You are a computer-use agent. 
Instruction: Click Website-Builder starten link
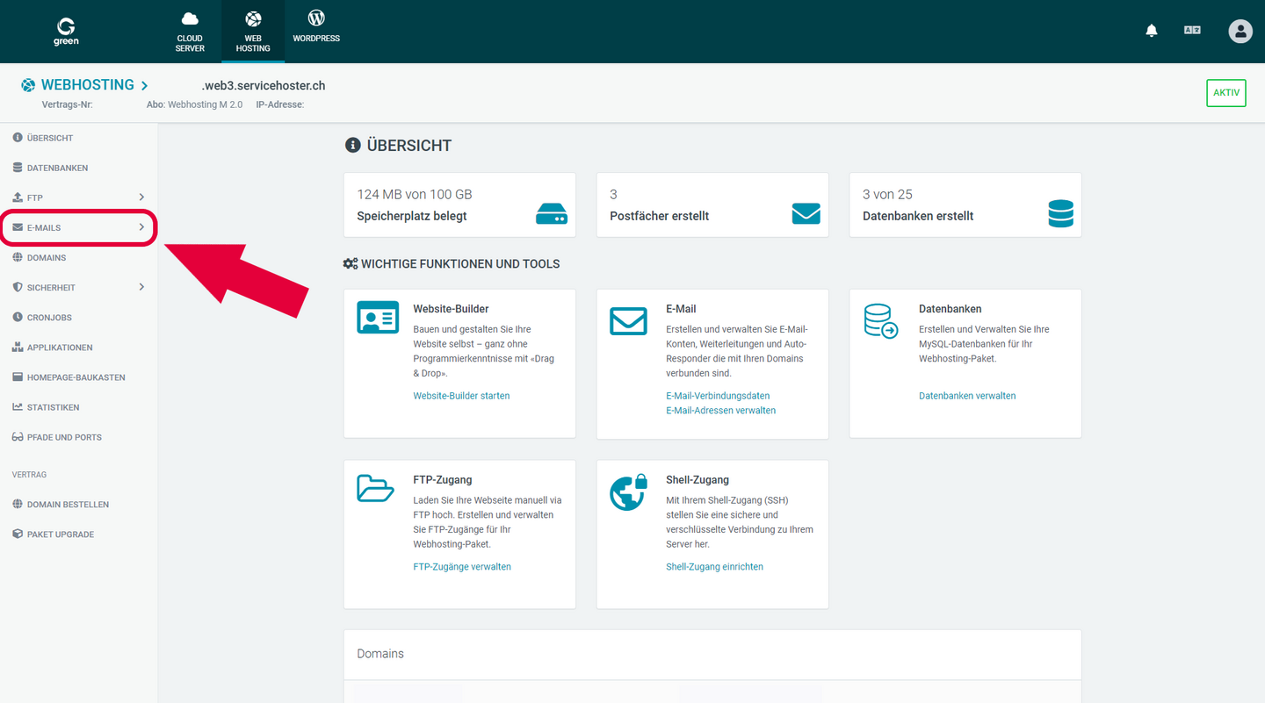[461, 396]
